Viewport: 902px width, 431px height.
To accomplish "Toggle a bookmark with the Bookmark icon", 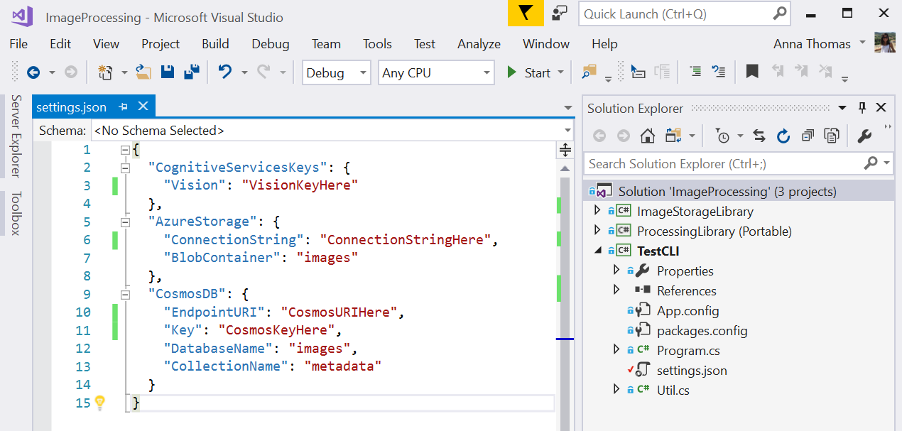I will pyautogui.click(x=752, y=72).
